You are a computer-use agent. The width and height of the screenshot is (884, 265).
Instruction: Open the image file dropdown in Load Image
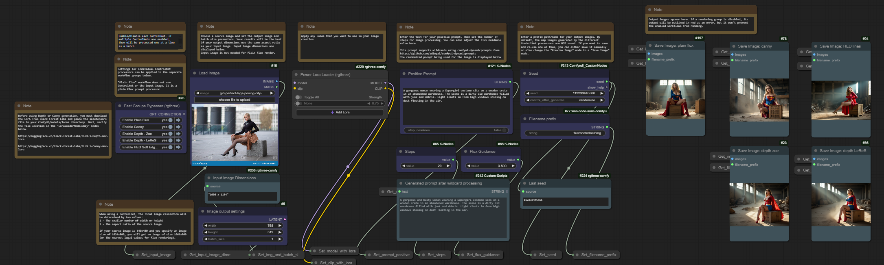pyautogui.click(x=235, y=93)
